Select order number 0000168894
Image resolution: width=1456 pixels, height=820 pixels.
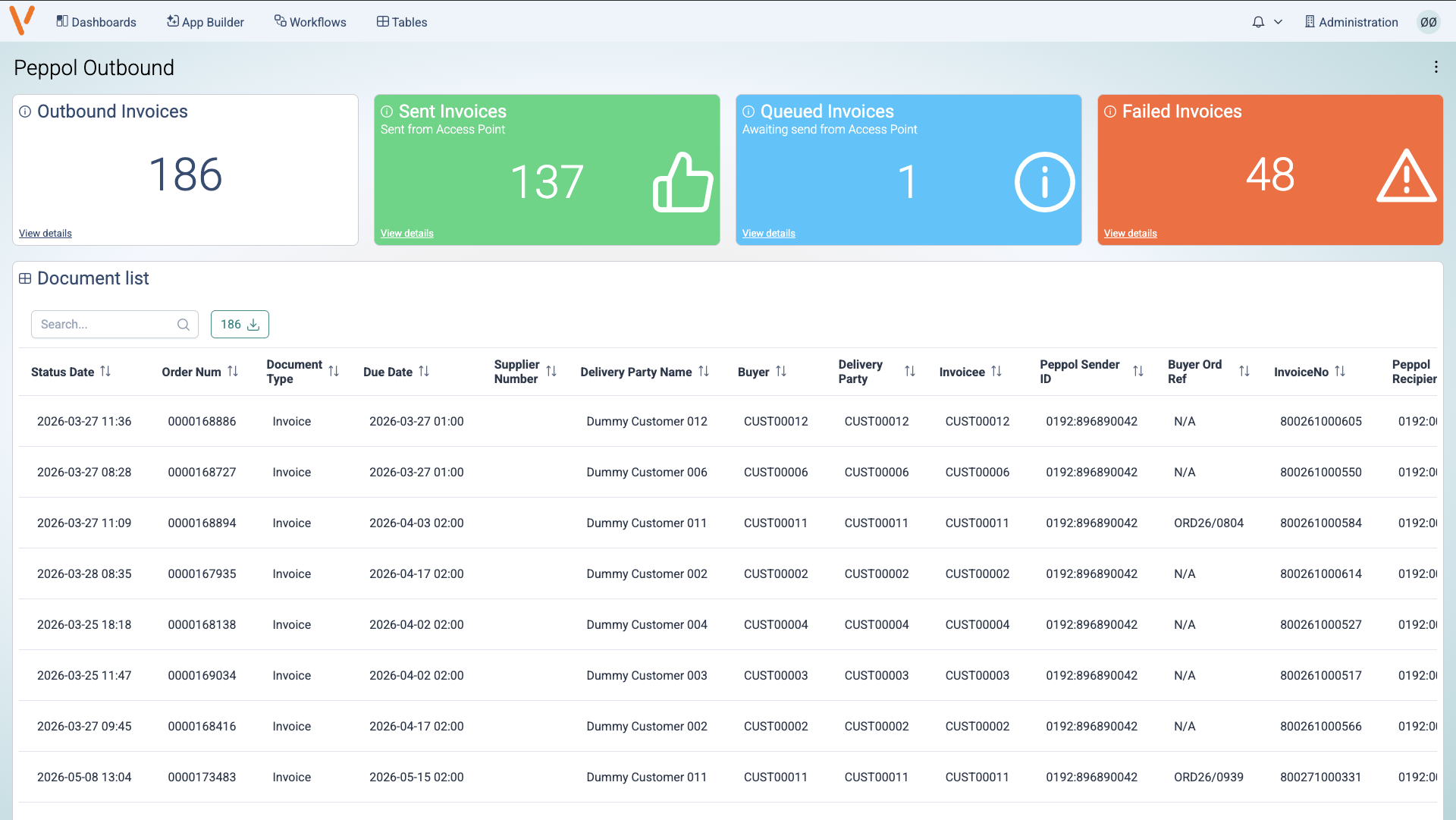202,523
